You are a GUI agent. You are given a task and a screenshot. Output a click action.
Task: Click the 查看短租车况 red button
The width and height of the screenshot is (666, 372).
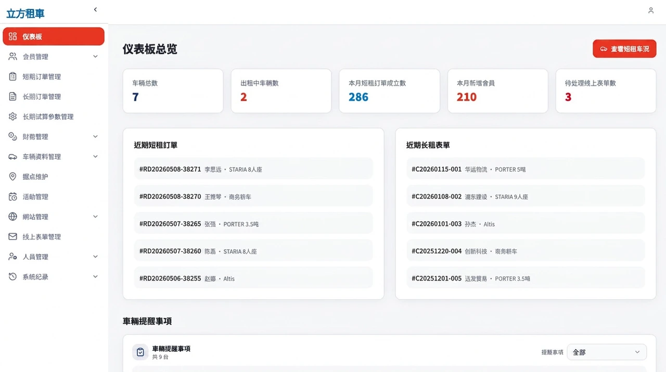click(x=624, y=49)
